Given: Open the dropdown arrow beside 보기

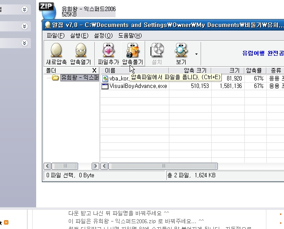Looking at the screenshot, I should pyautogui.click(x=196, y=54).
